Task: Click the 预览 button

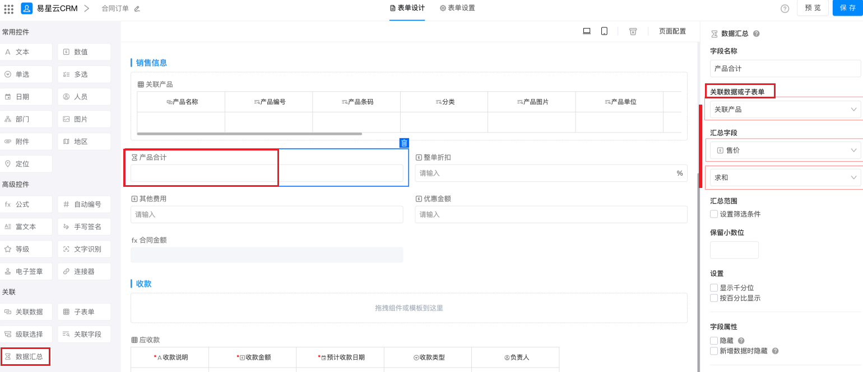Action: pos(812,8)
